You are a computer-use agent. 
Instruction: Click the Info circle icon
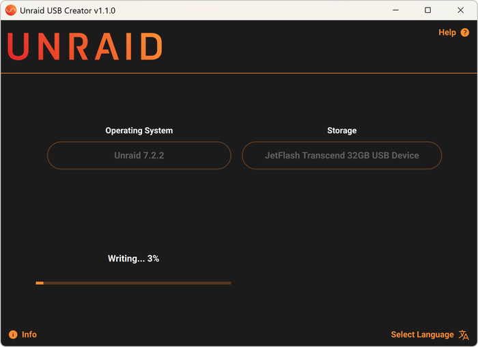[x=13, y=335]
